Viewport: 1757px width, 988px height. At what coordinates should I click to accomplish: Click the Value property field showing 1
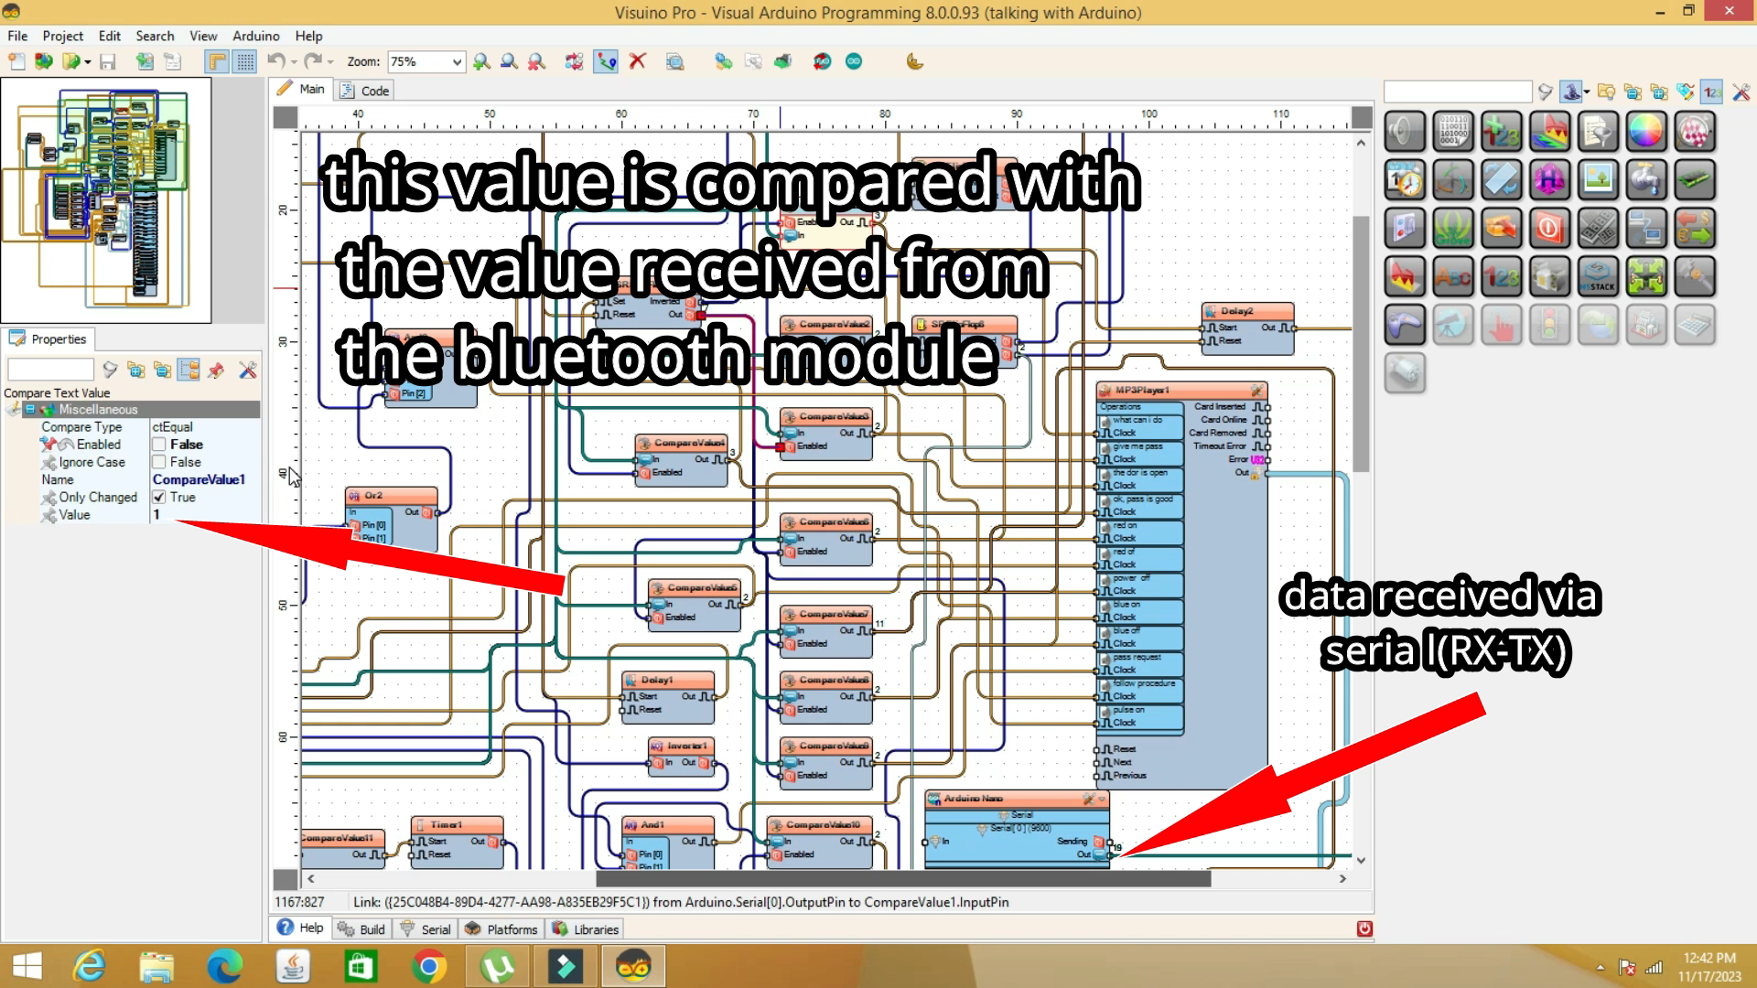[x=205, y=515]
